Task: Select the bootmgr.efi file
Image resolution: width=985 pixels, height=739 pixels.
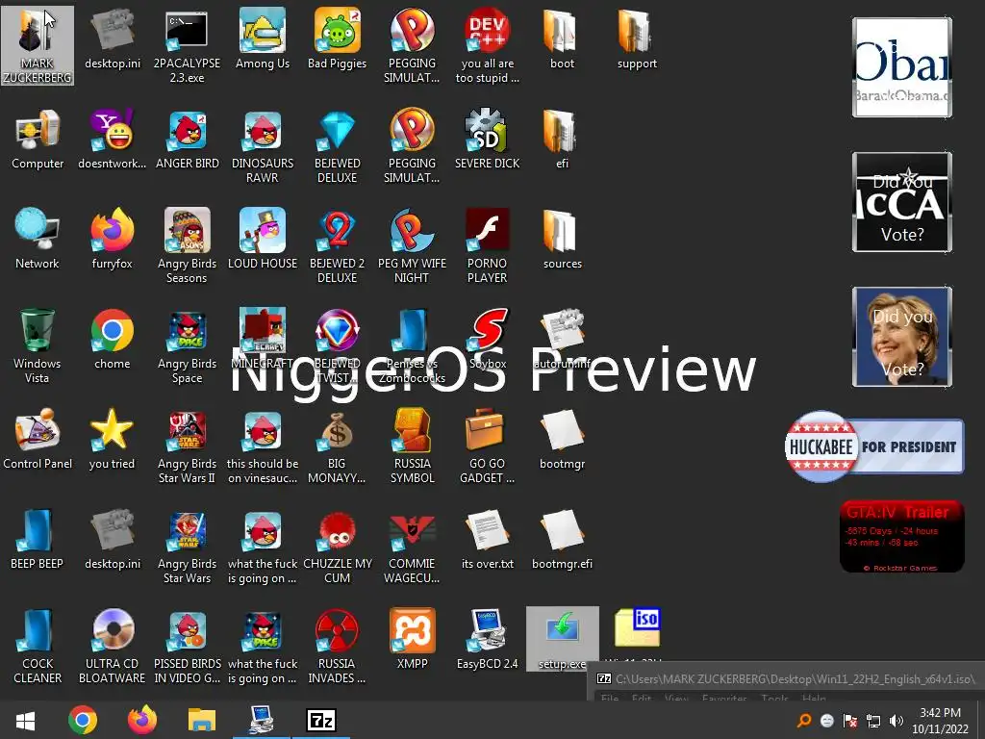Action: [562, 539]
